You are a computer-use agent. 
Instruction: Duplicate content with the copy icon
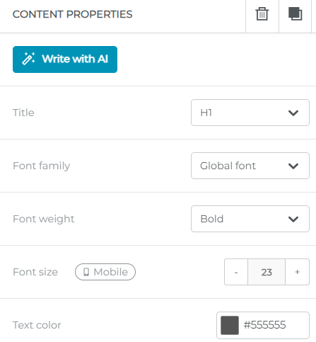pyautogui.click(x=295, y=13)
